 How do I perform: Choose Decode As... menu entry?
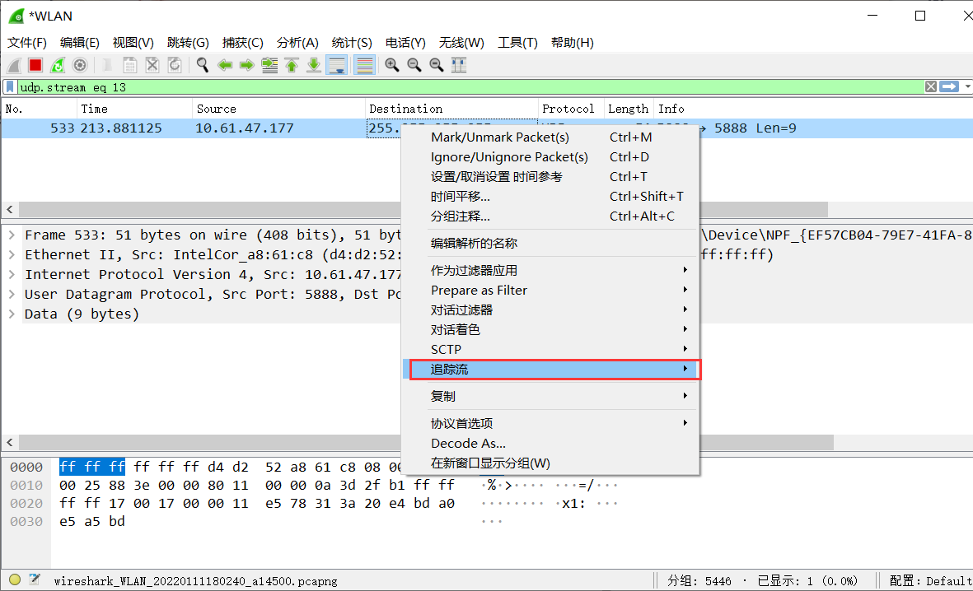tap(550, 444)
